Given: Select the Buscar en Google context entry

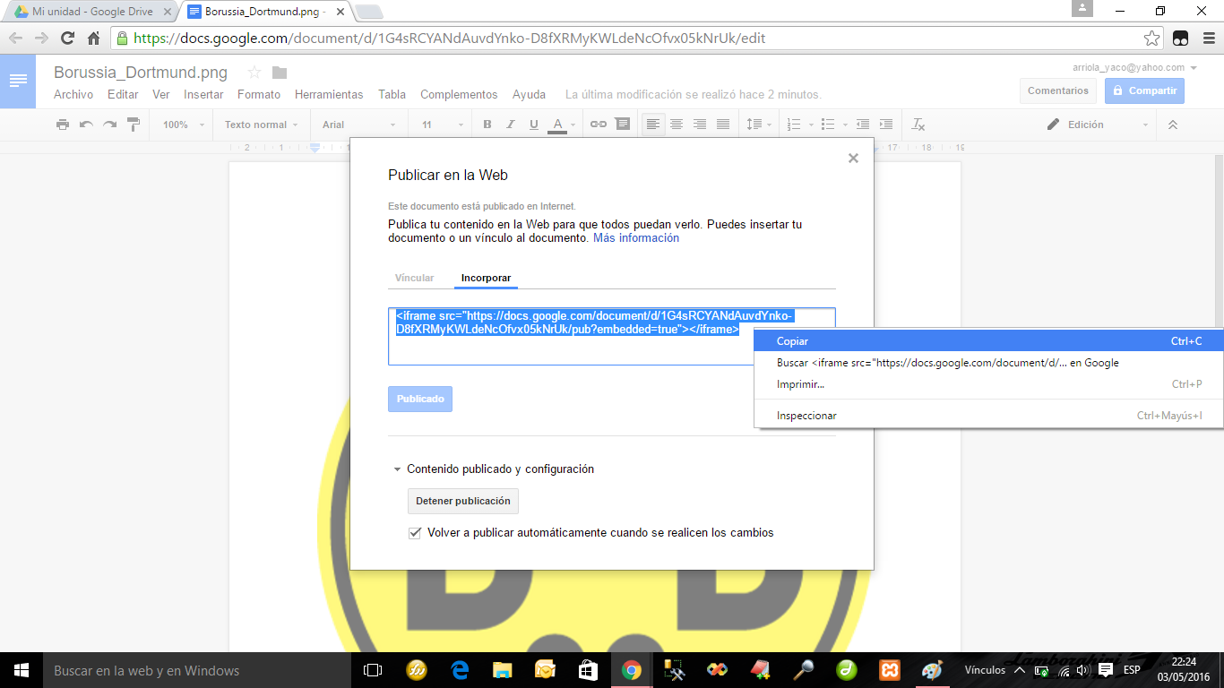Looking at the screenshot, I should pos(988,363).
